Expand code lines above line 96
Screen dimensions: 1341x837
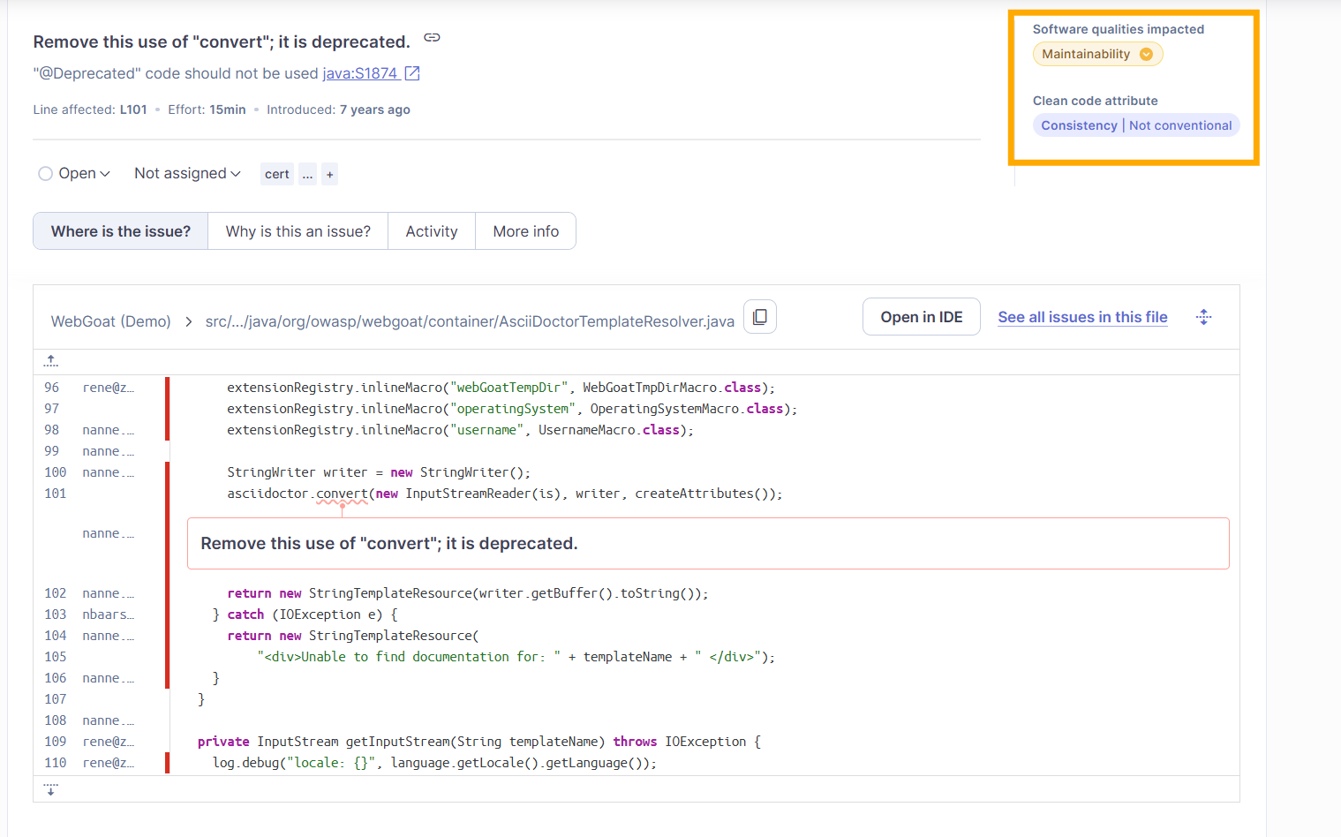click(x=51, y=361)
